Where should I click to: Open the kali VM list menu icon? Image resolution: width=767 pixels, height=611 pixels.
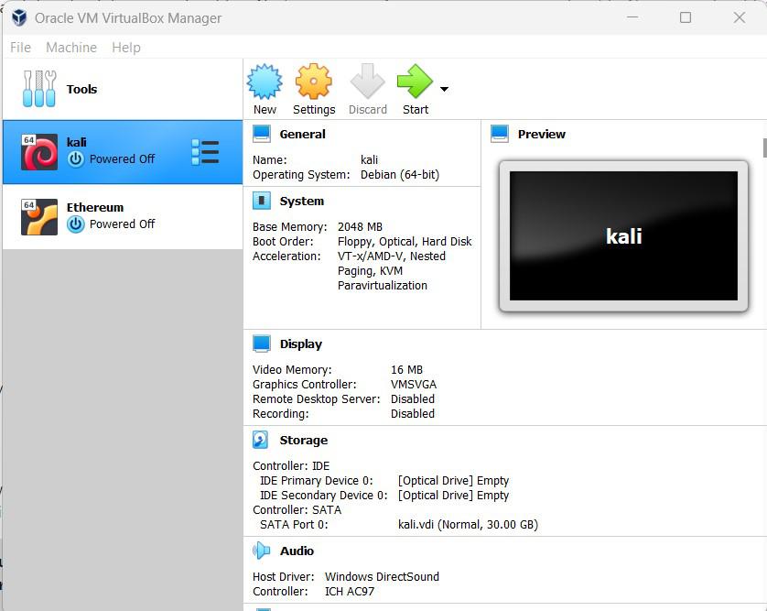click(205, 152)
